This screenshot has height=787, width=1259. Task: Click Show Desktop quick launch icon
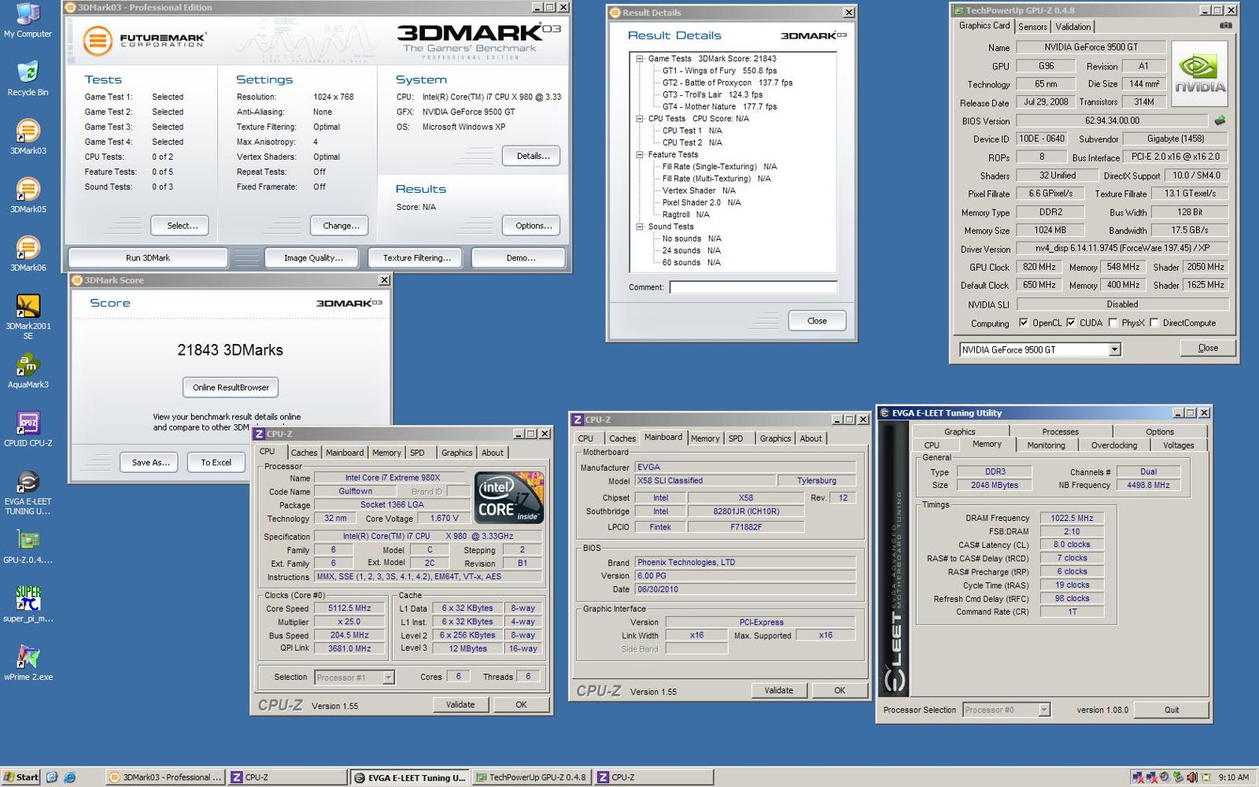pyautogui.click(x=52, y=777)
